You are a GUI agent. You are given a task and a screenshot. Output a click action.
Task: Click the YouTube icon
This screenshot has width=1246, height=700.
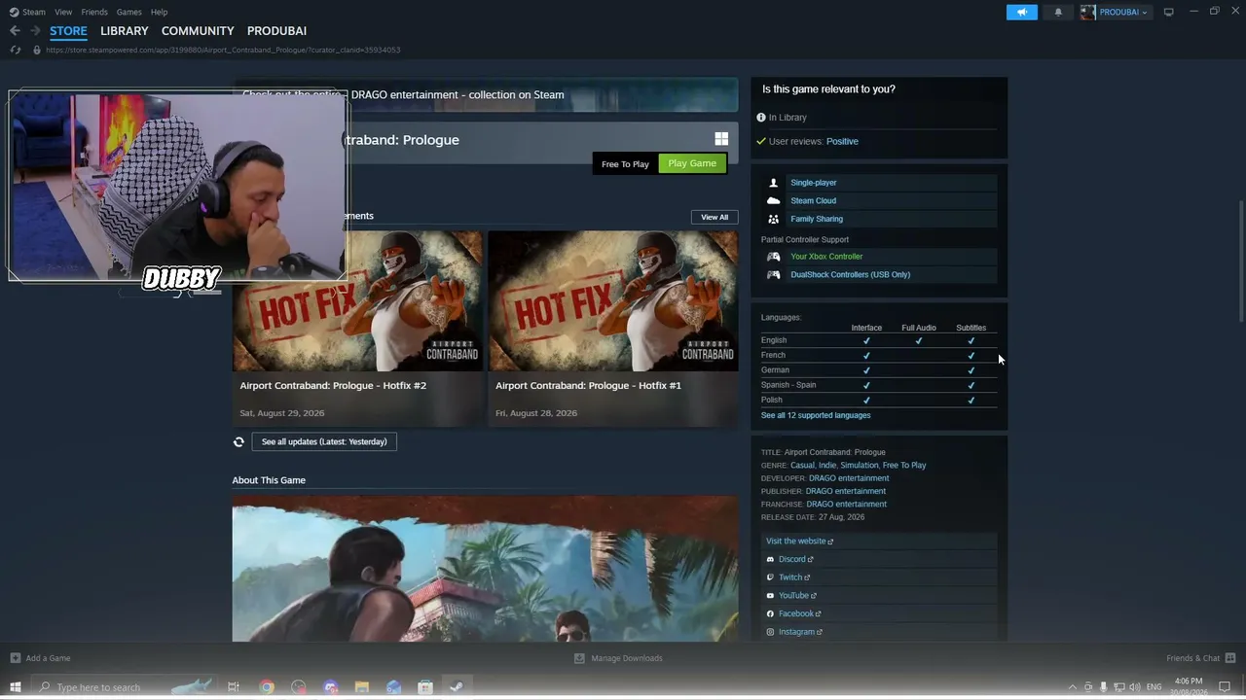tap(770, 596)
